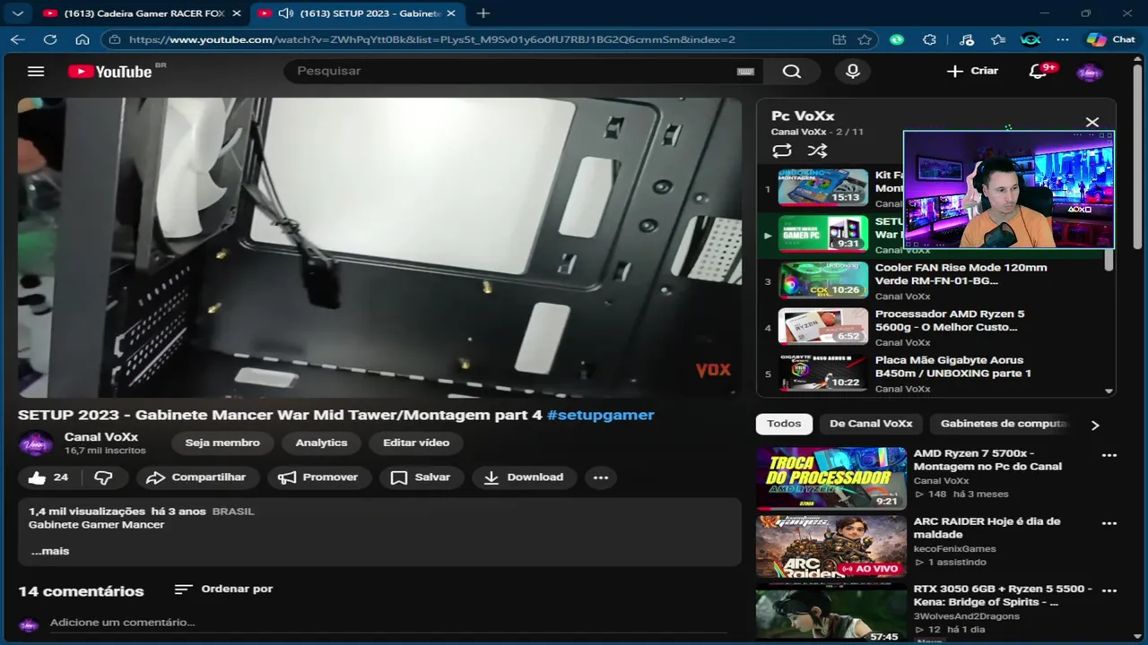Open a new browser tab
Viewport: 1148px width, 645px height.
click(483, 13)
